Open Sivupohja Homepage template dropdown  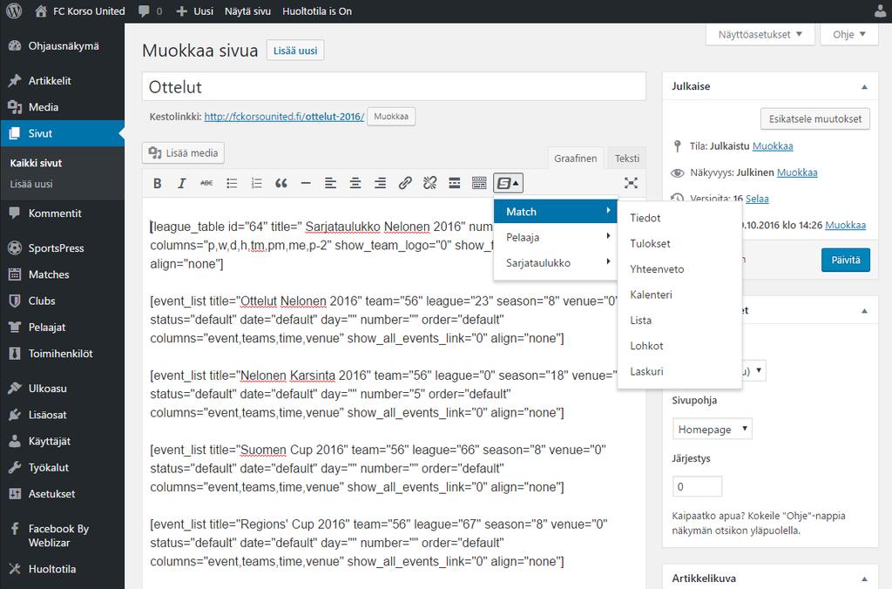713,429
